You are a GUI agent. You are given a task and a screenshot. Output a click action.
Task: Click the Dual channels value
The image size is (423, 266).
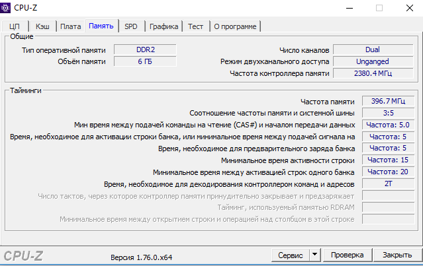(x=373, y=50)
